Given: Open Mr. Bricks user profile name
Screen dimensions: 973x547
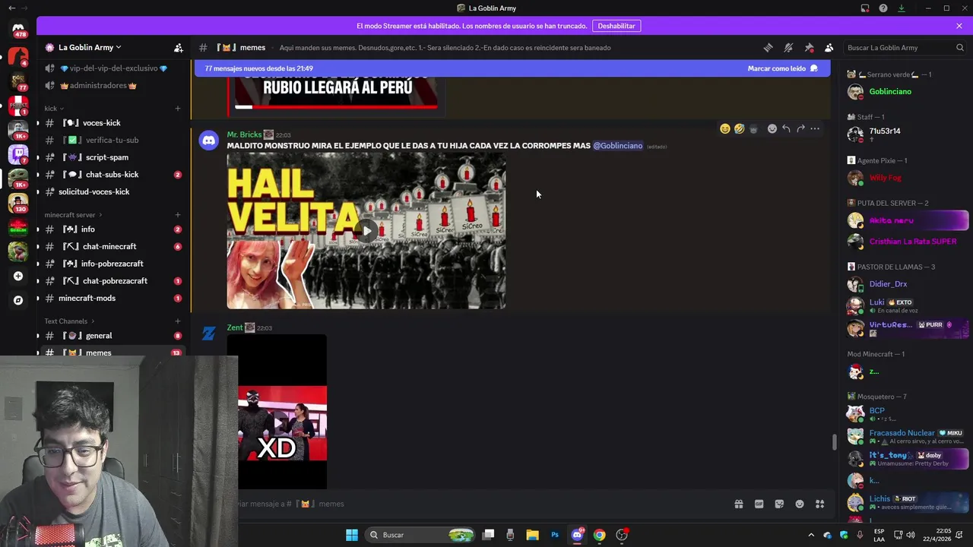Looking at the screenshot, I should tap(244, 134).
